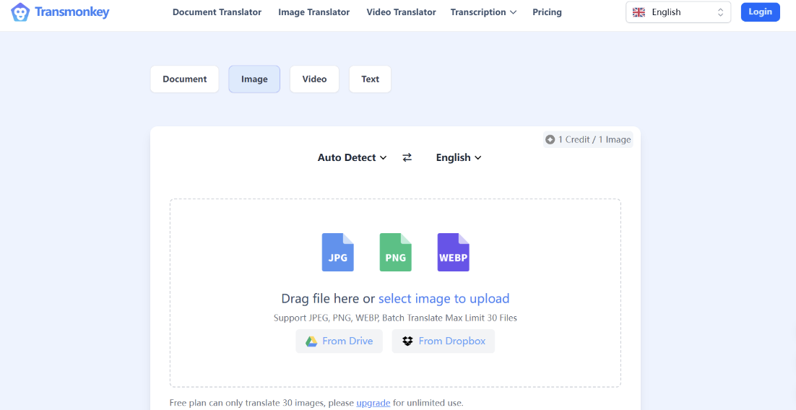Open the English target language dropdown
This screenshot has width=796, height=410.
(458, 157)
